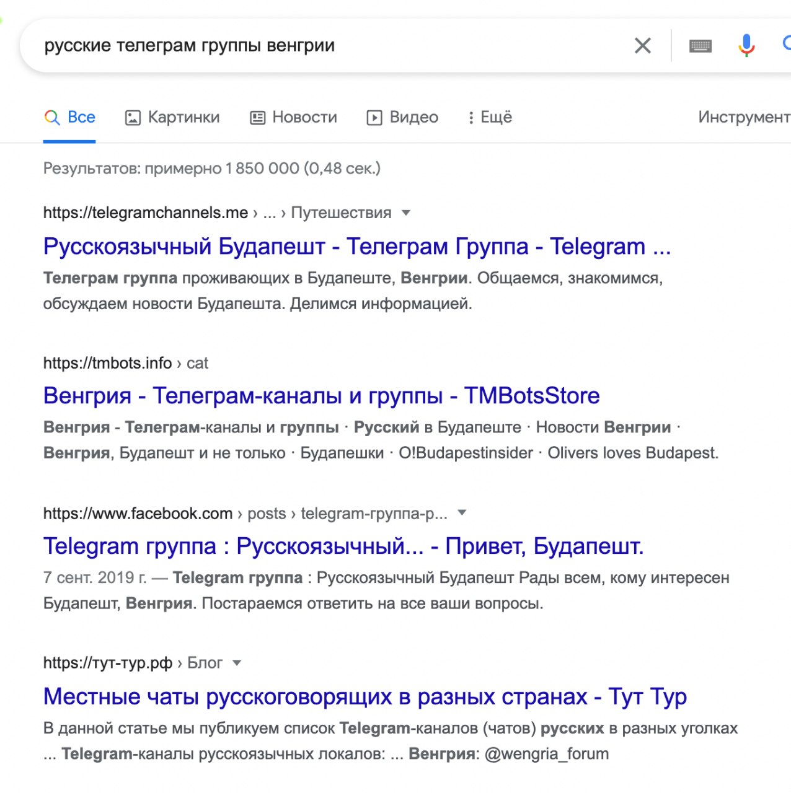Open 'Венгрия - Телеграм-каналы и группы' TMBotsStore link

[x=321, y=396]
